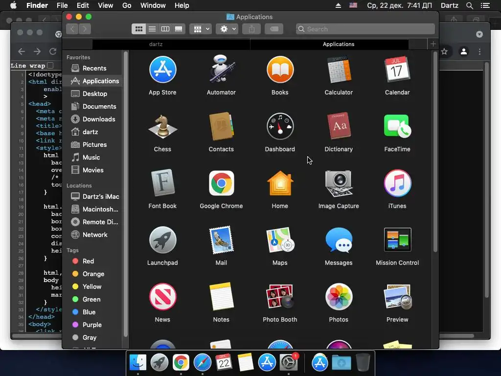Image resolution: width=501 pixels, height=376 pixels.
Task: Bookmark page with star in browser window
Action: (x=444, y=51)
